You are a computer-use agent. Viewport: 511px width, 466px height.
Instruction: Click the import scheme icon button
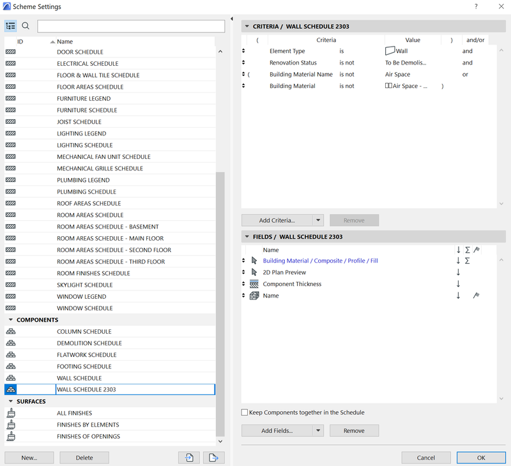click(189, 458)
